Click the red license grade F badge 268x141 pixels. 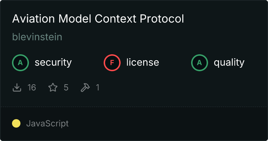[x=112, y=63]
